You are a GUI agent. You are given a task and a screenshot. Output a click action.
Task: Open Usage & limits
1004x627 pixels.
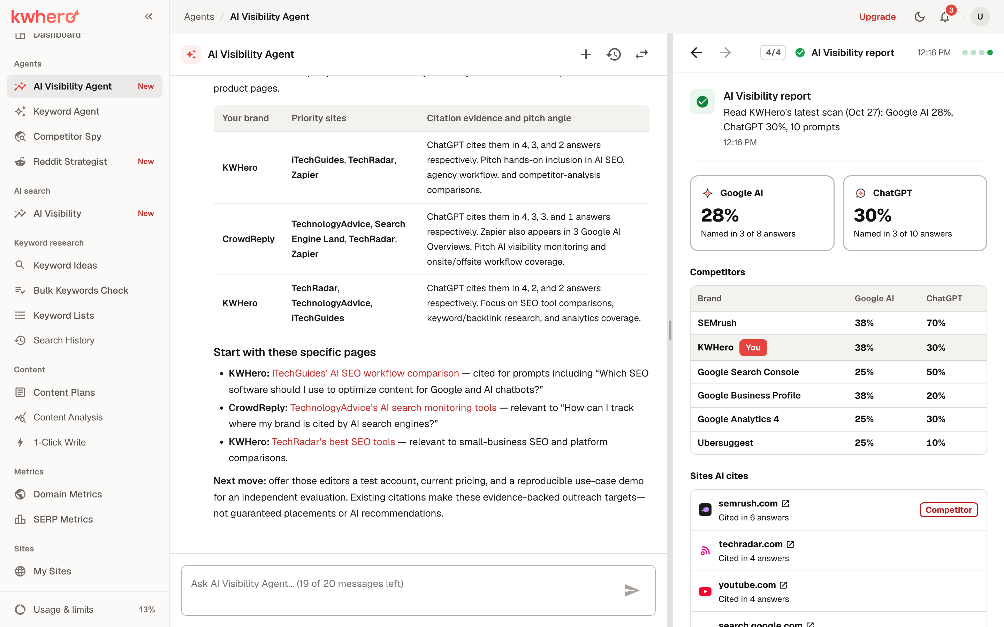click(85, 609)
